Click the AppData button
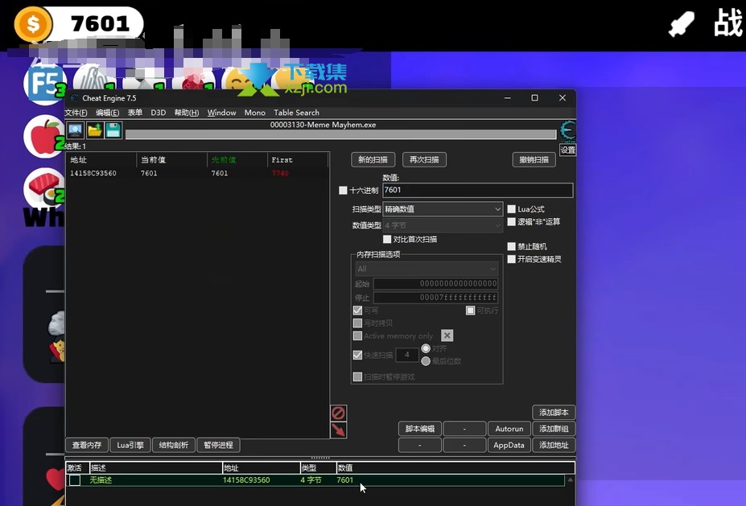Screen dimensions: 746x506 509,446
